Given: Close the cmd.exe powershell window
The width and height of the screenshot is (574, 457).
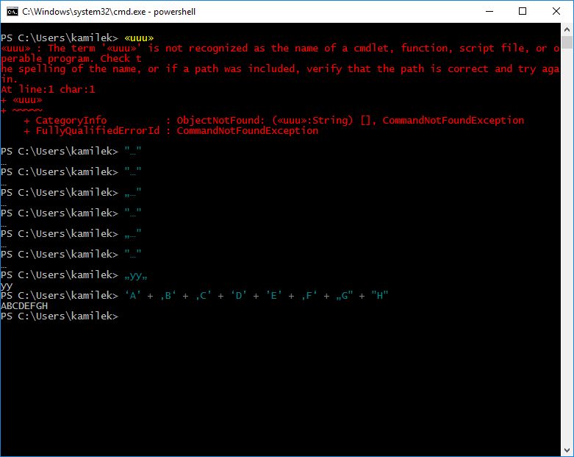Looking at the screenshot, I should pos(556,11).
